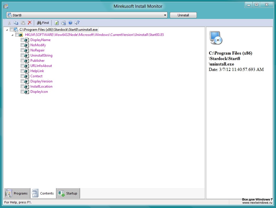Select the HKLM\SOFTWARE\Wow6432Node registry key row
The image size is (276, 208).
click(94, 35)
